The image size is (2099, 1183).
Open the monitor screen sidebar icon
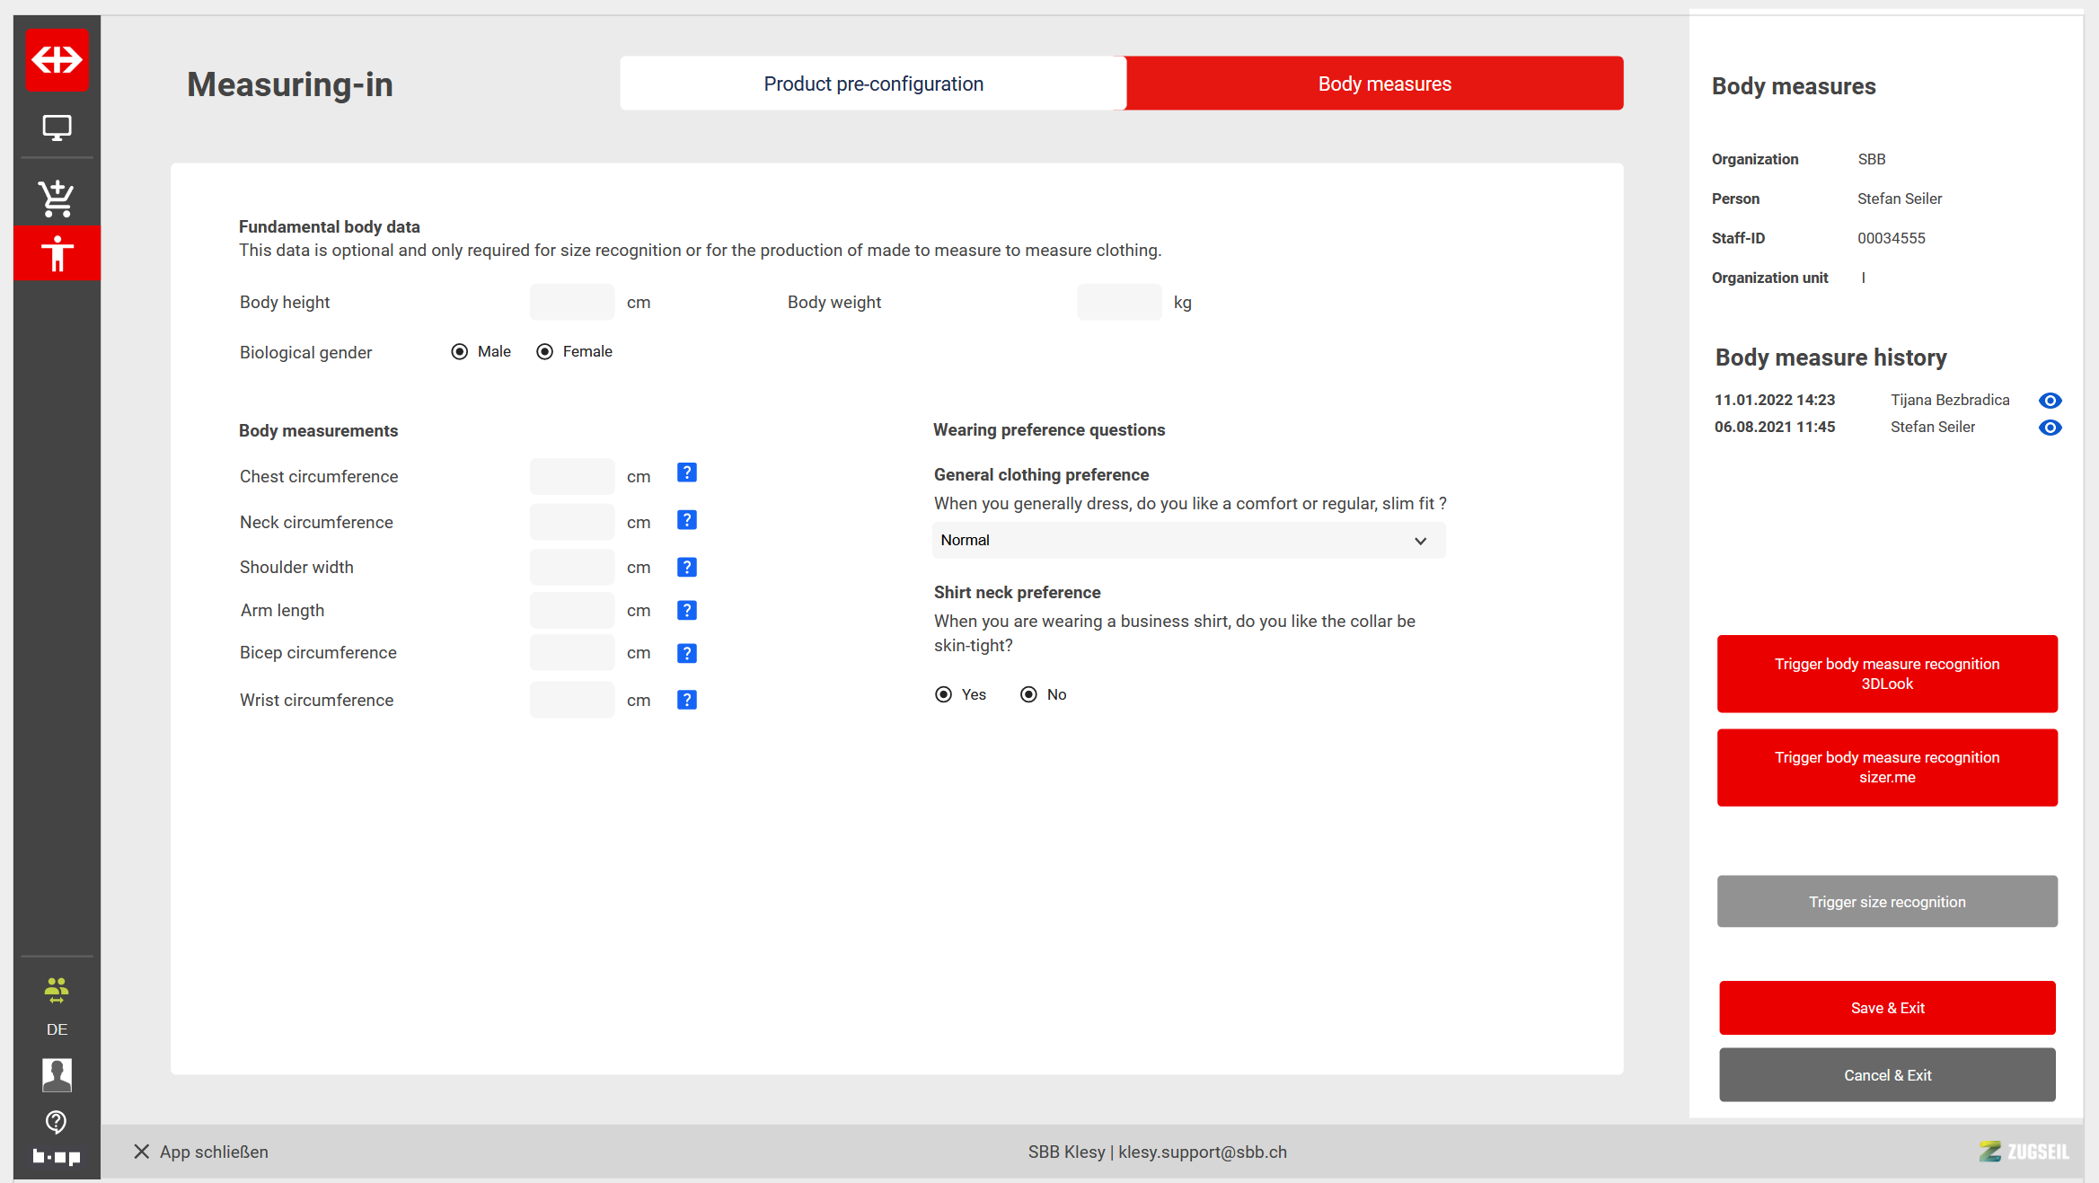(57, 128)
